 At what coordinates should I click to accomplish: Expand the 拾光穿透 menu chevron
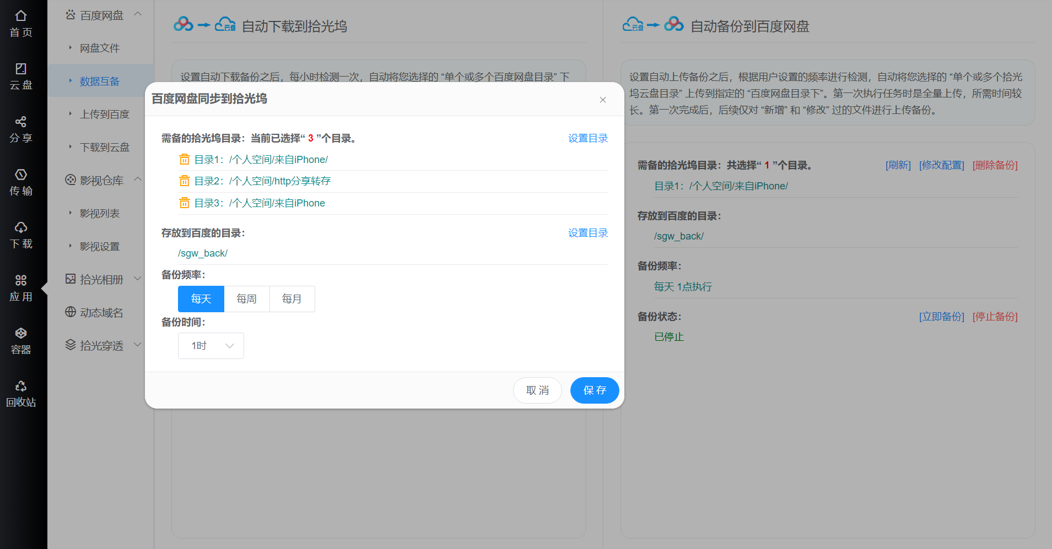[138, 345]
